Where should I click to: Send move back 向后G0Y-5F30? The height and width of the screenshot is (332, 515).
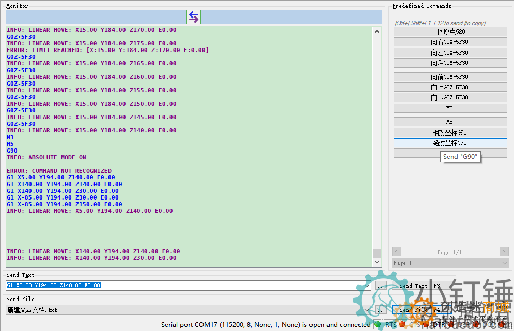pos(450,63)
